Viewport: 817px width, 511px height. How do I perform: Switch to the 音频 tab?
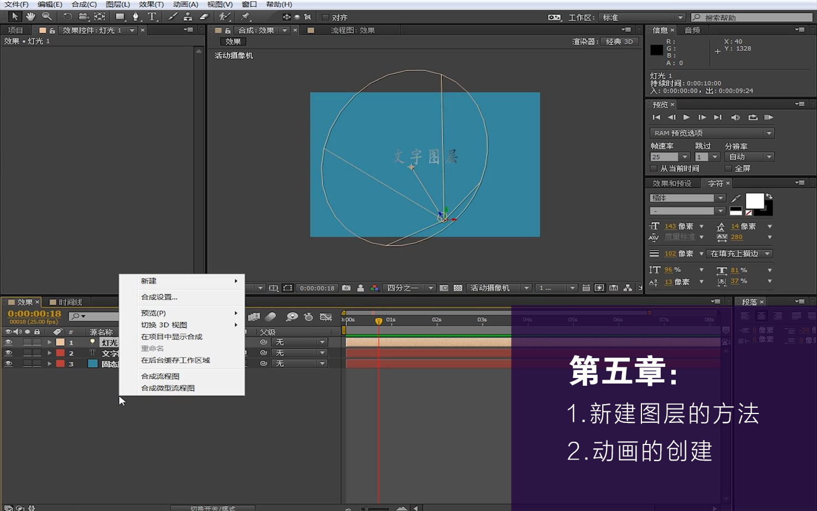click(x=692, y=30)
